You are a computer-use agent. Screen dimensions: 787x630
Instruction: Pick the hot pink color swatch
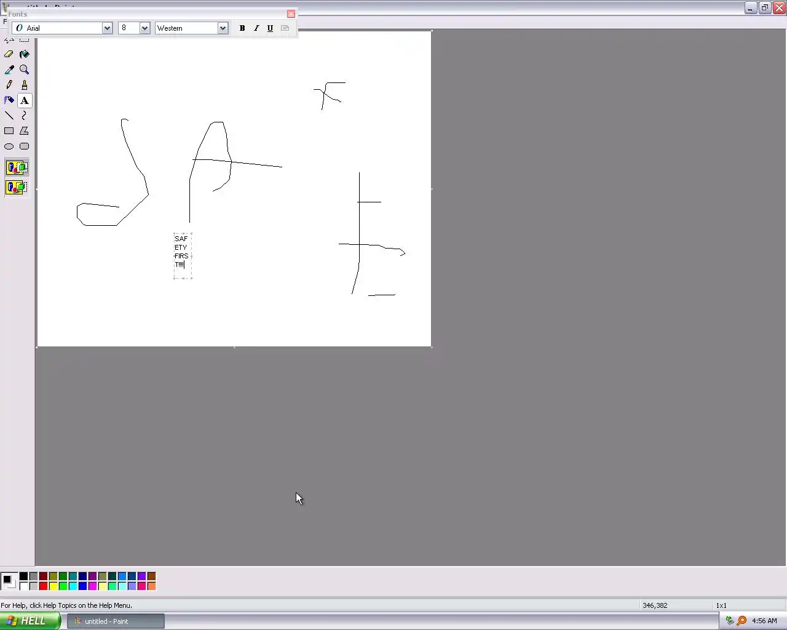coord(141,586)
